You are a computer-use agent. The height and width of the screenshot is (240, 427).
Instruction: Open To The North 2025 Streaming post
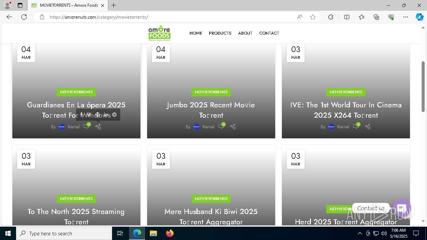click(x=76, y=217)
